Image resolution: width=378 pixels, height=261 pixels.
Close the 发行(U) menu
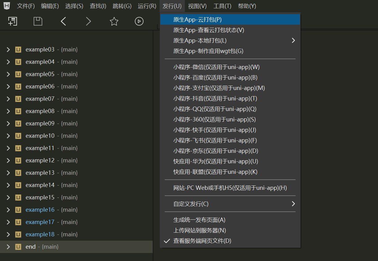click(172, 6)
